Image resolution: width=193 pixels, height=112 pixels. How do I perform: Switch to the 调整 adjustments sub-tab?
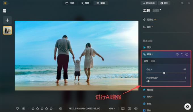146,61
